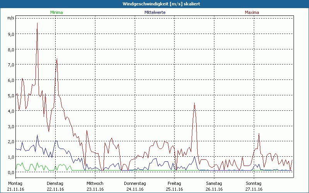Select the 9,0 y-axis value
Screen dimensions: 309x193
[x=11, y=34]
